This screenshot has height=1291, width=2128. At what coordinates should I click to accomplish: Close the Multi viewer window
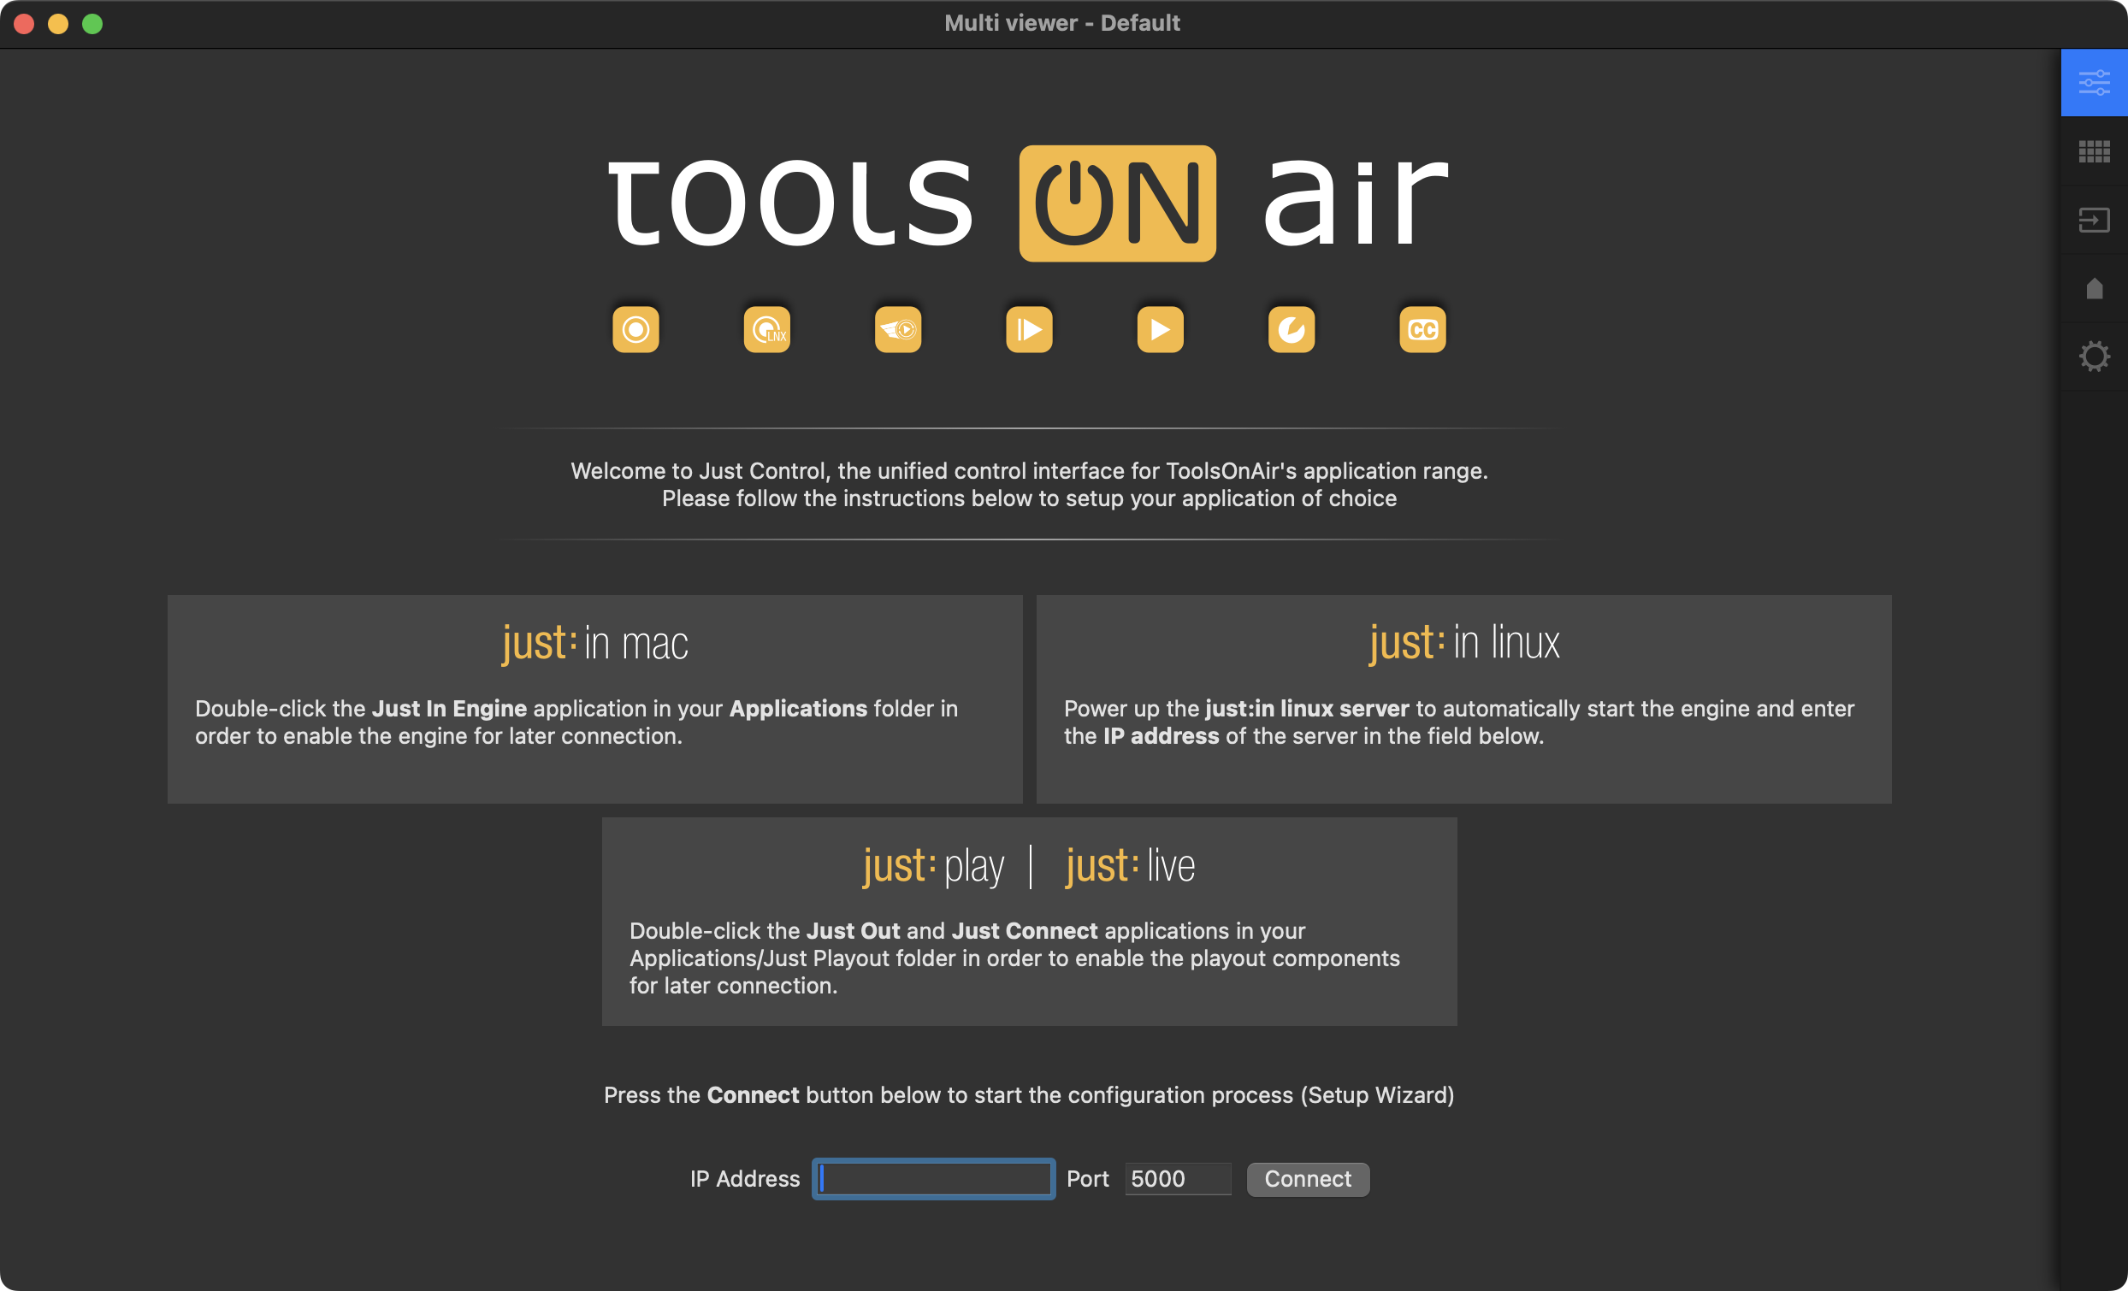24,23
